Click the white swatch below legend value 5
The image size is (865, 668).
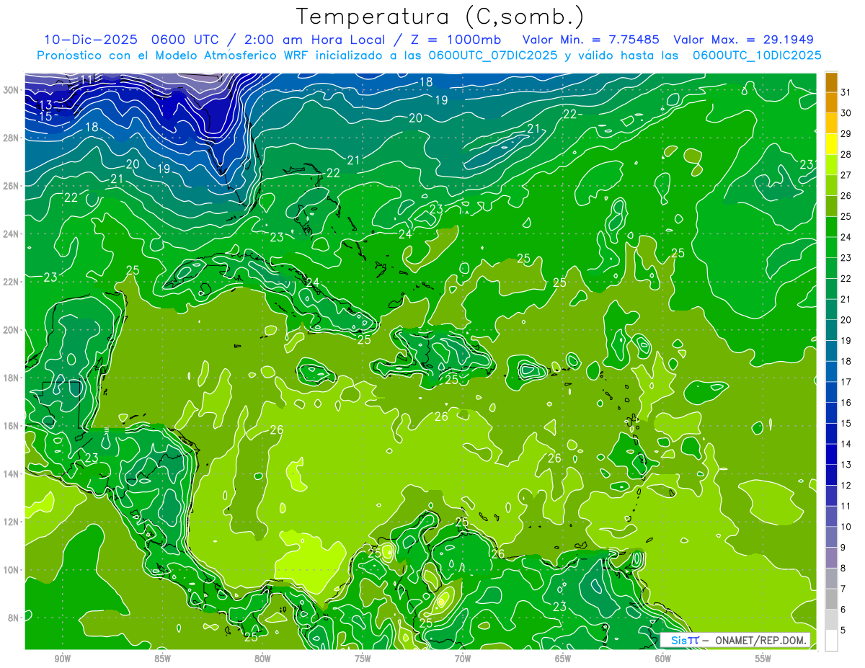831,641
